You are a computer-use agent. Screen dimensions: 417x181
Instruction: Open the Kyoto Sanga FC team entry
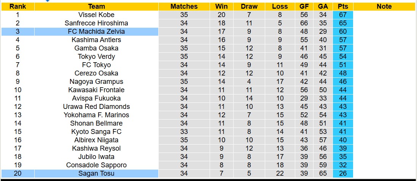96,132
